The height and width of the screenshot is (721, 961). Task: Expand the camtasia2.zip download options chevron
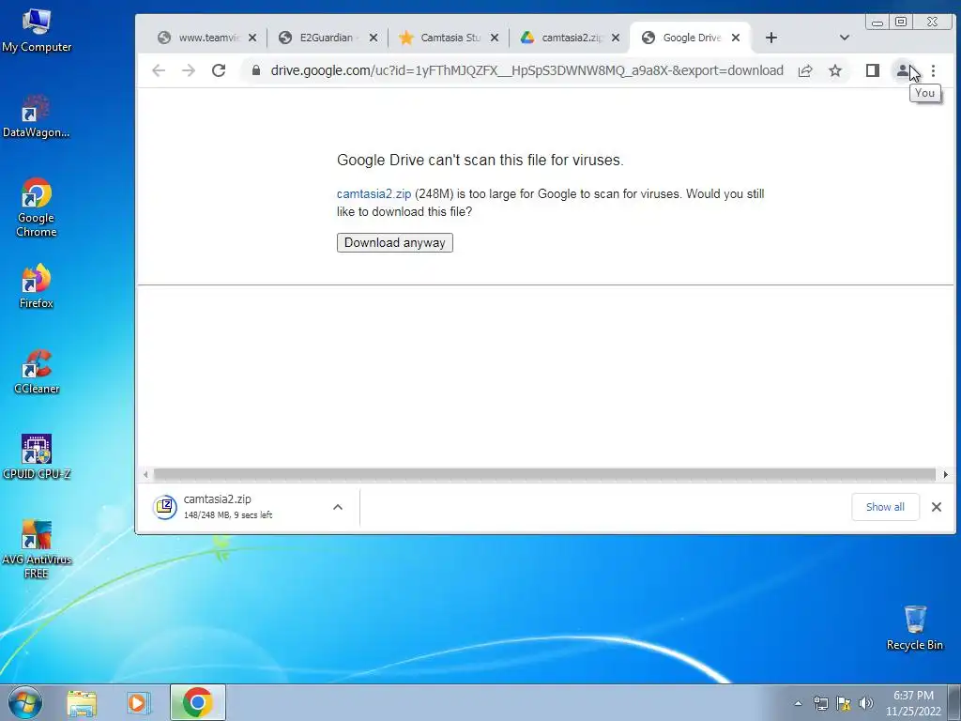pos(338,507)
